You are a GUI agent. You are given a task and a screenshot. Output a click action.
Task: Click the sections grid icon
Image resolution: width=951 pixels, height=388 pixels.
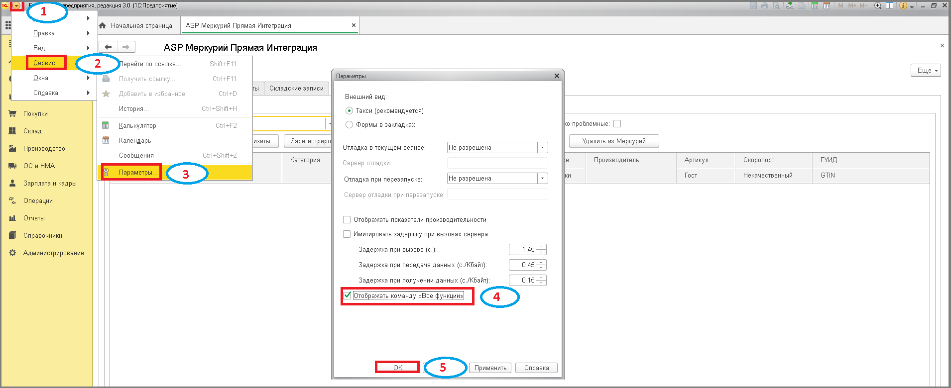[8, 25]
